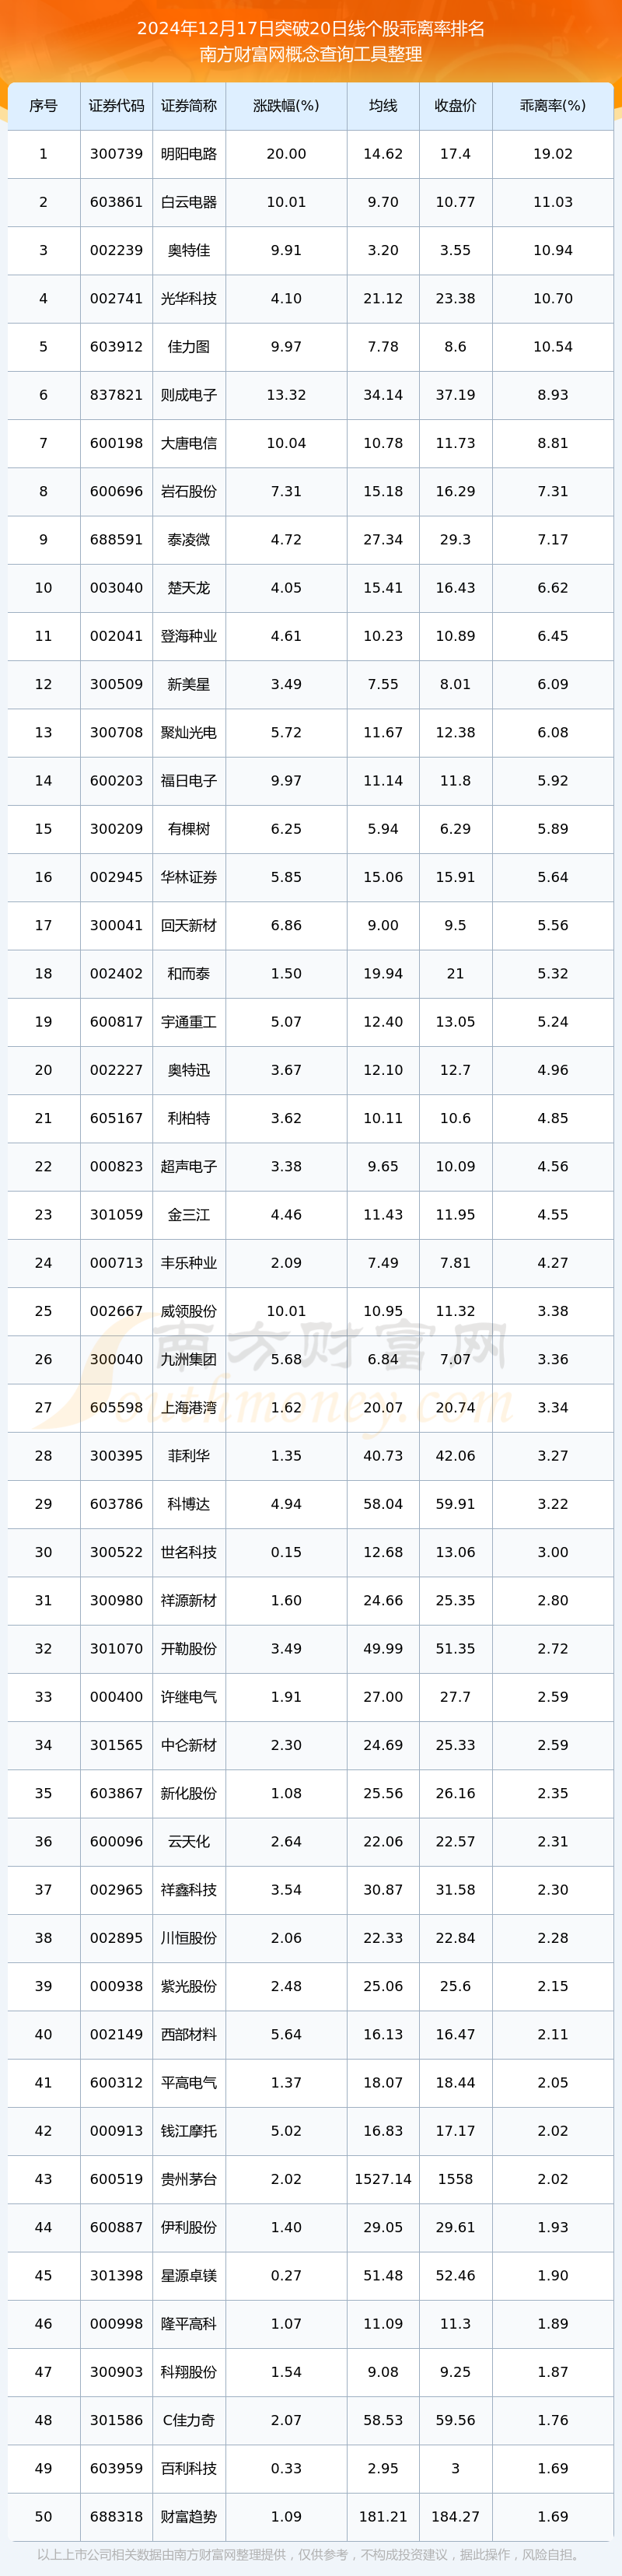This screenshot has width=622, height=2576.
Task: Click stock name 云天化
Action: pos(189,1842)
